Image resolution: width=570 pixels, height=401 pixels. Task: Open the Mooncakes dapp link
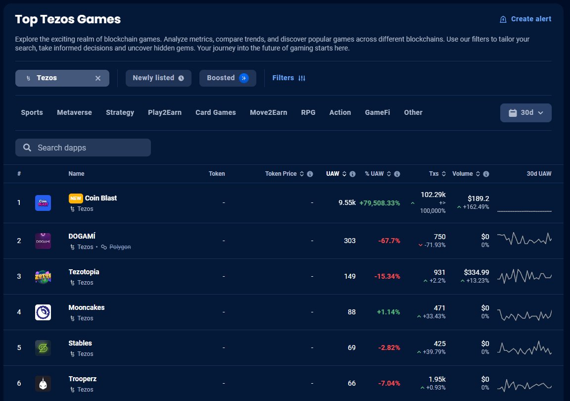[87, 307]
